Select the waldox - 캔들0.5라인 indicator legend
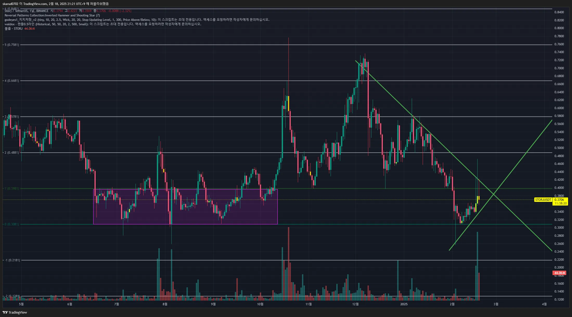Screen dimensions: 572x317 [103, 24]
